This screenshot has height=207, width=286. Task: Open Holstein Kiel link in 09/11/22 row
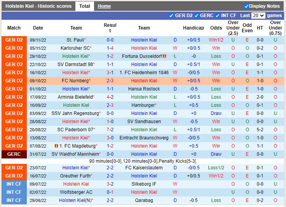point(144,40)
